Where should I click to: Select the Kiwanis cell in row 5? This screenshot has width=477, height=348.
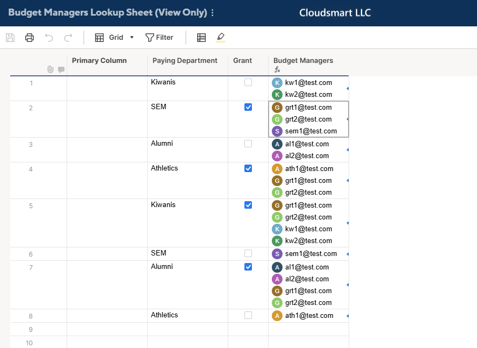(187, 223)
